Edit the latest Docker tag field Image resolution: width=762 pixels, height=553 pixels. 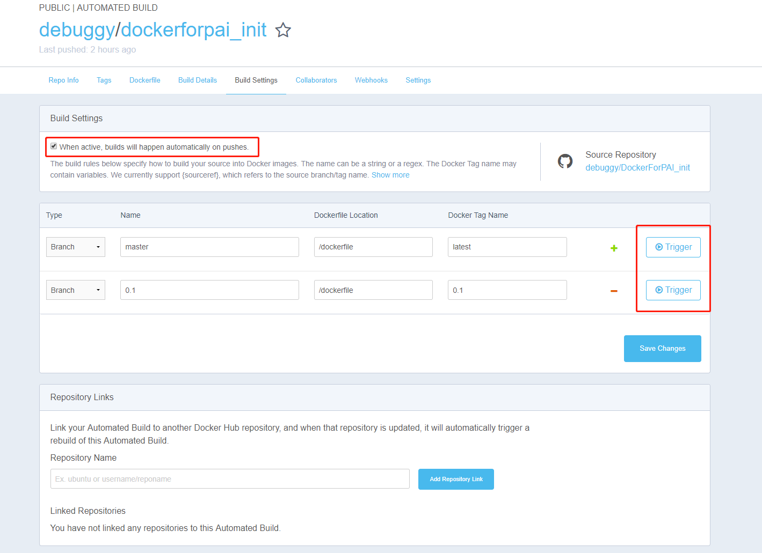coord(507,247)
